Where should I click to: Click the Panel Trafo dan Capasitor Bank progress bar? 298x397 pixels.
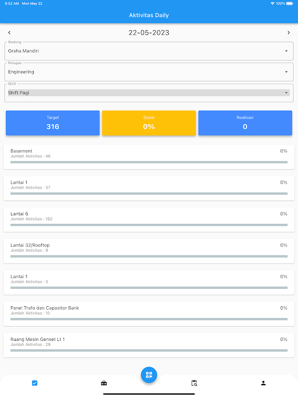point(149,319)
